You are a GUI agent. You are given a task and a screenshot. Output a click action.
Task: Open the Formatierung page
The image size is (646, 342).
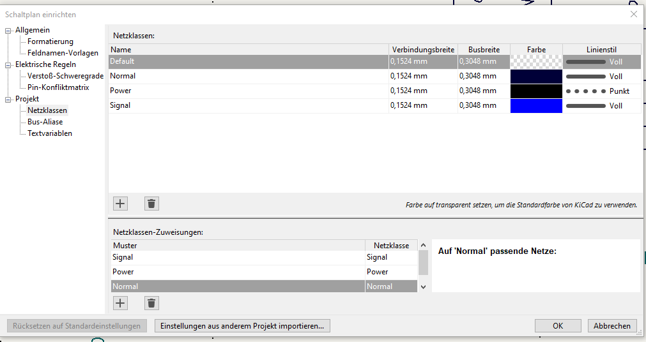coord(50,41)
